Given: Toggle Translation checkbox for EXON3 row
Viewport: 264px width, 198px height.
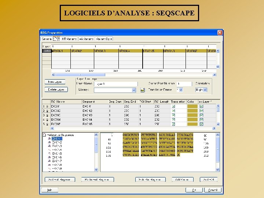Looking at the screenshot, I should [x=173, y=115].
